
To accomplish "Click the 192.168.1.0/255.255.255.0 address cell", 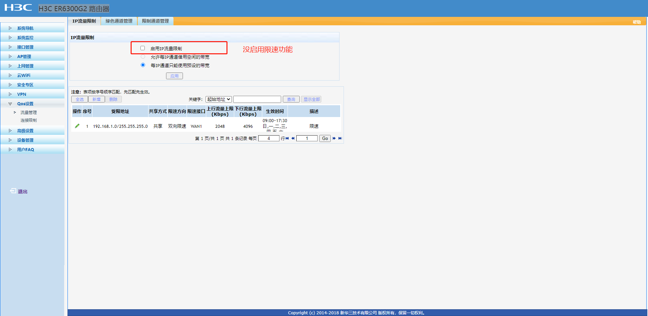I will tap(120, 126).
